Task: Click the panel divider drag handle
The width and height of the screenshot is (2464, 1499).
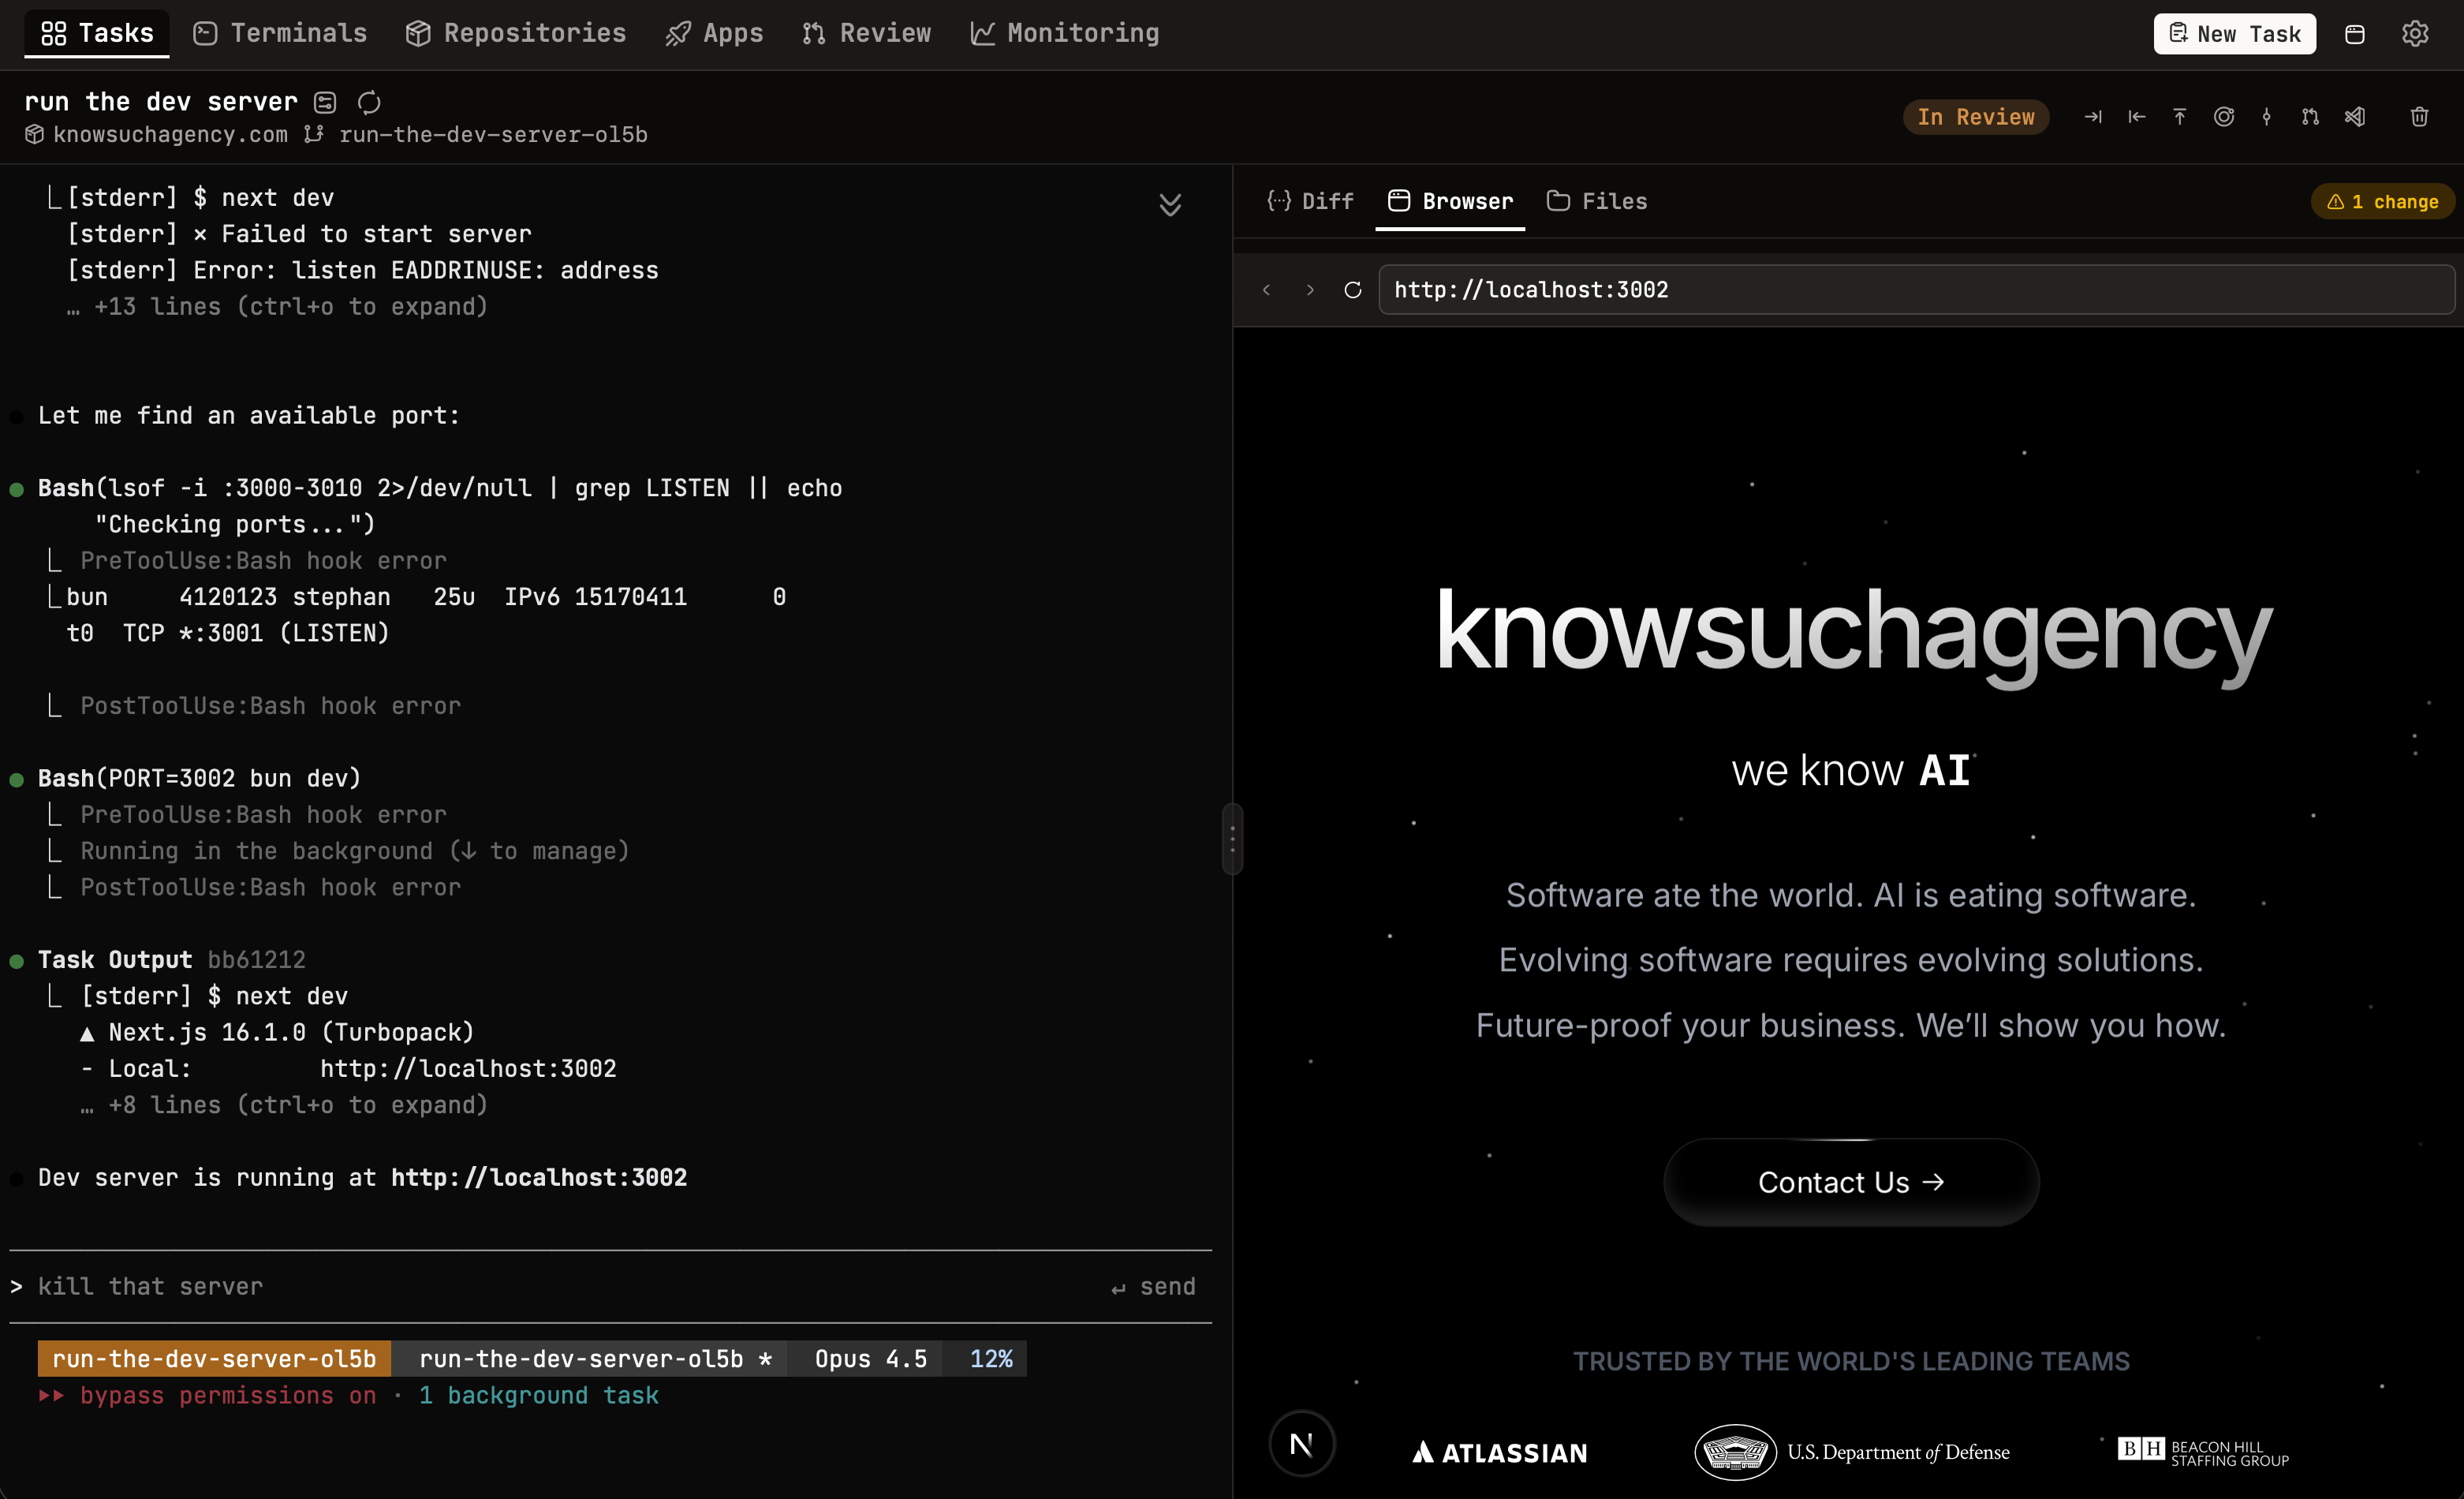Action: click(1232, 839)
